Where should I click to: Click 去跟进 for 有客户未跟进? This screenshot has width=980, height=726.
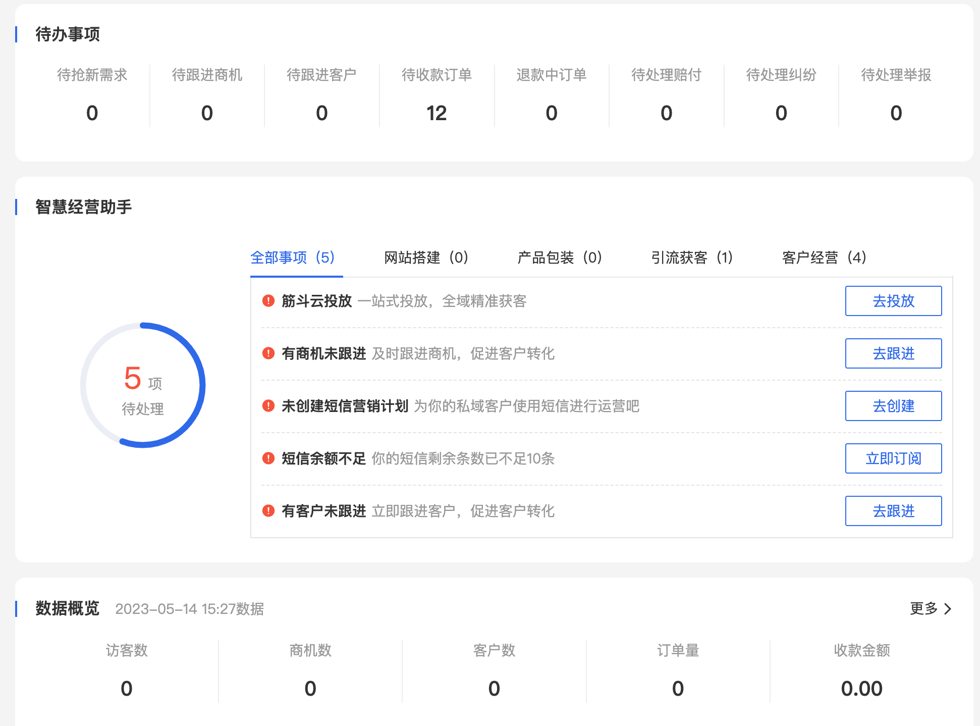click(x=893, y=511)
